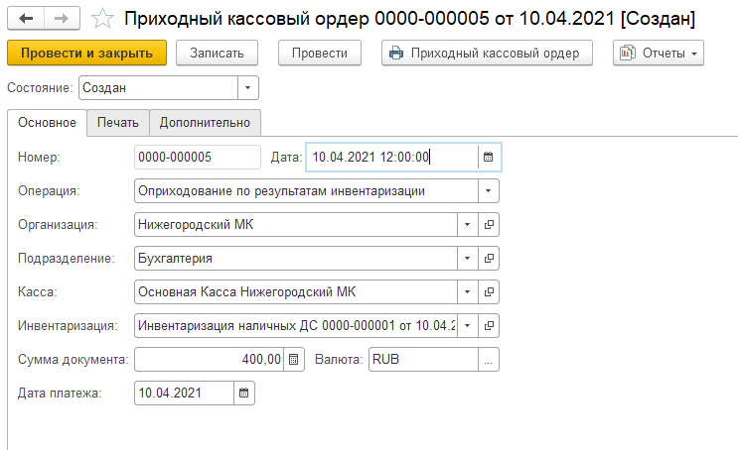This screenshot has width=738, height=450.
Task: Open calendar picker for Дата field
Action: [x=488, y=157]
